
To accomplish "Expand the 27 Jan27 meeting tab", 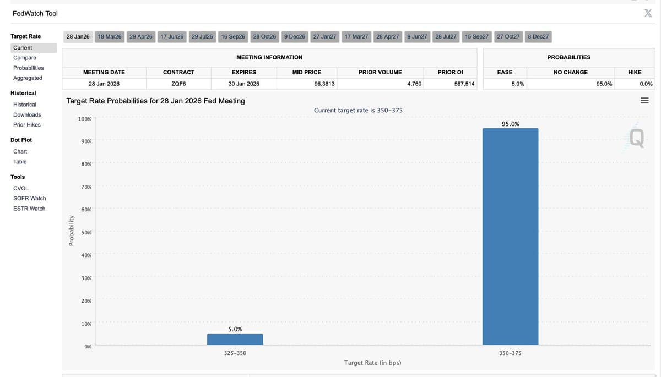I will [x=324, y=36].
